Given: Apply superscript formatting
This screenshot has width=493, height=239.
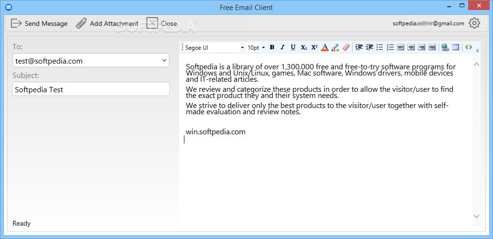Looking at the screenshot, I should (314, 47).
